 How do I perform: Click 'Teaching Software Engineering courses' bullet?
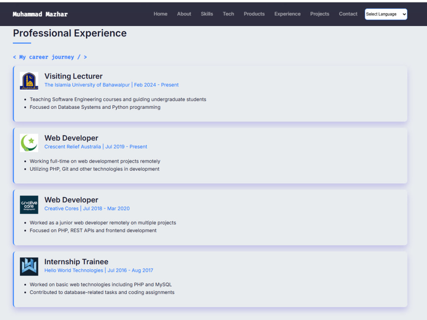(118, 99)
